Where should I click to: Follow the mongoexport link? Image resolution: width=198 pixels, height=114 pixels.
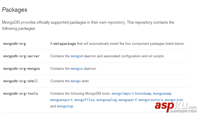61,100
